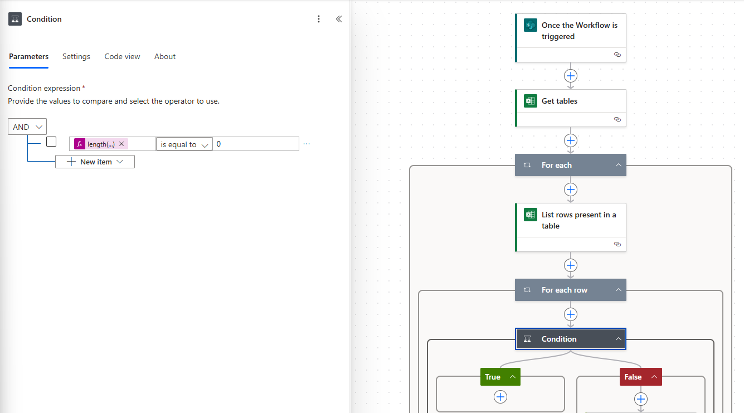Viewport: 744px width, 413px height.
Task: Click the SharePoint icon on trigger card
Action: point(530,26)
